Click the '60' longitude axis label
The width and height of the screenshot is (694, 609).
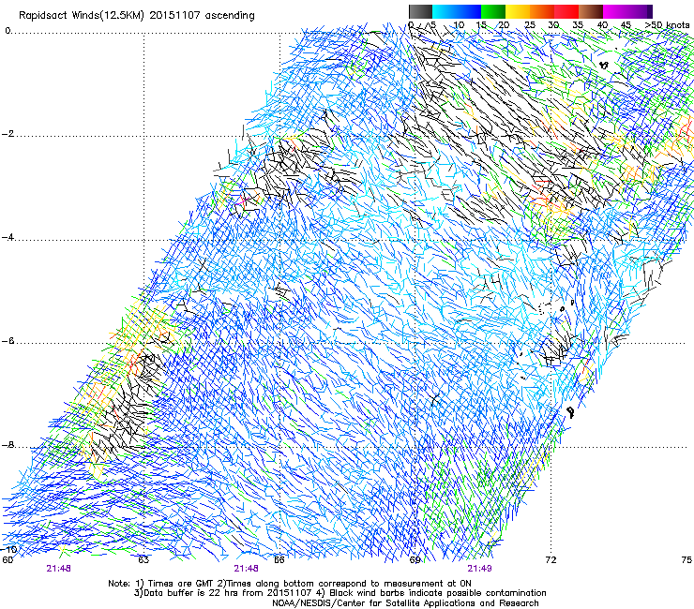8,560
